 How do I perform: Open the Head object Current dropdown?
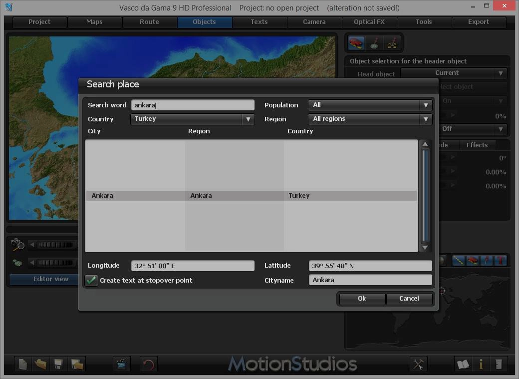click(x=454, y=73)
